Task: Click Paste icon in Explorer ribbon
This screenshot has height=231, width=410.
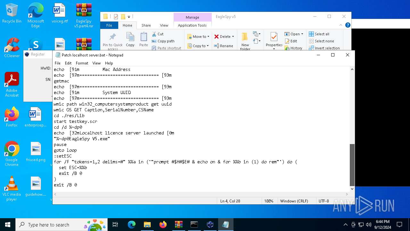Action: point(143,40)
